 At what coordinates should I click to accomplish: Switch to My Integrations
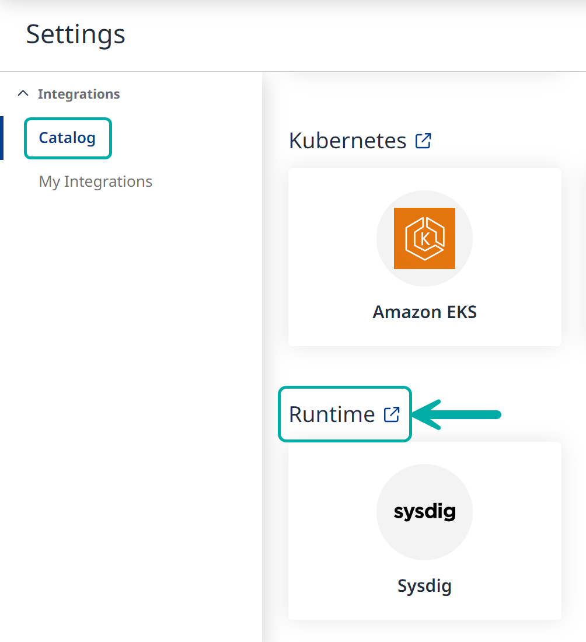pyautogui.click(x=95, y=182)
